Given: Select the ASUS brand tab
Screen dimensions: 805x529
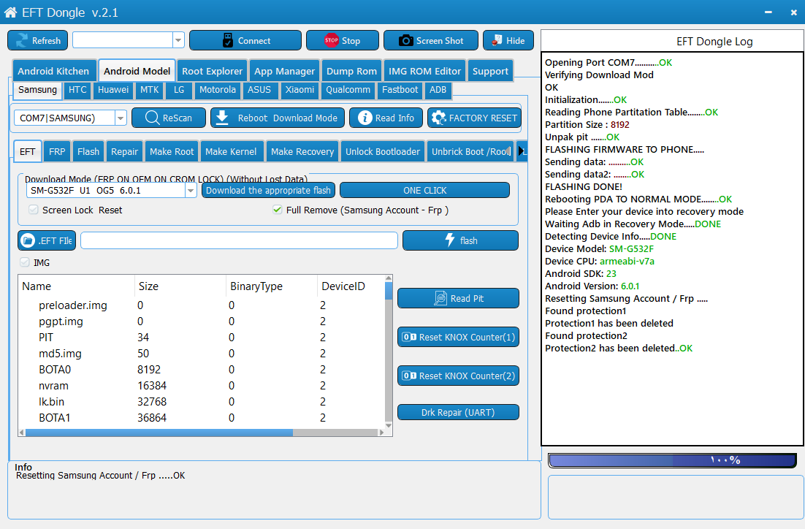Looking at the screenshot, I should [259, 90].
